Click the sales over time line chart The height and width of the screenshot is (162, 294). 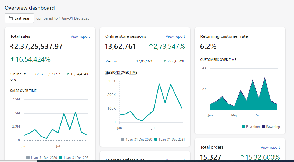pyautogui.click(x=56, y=120)
